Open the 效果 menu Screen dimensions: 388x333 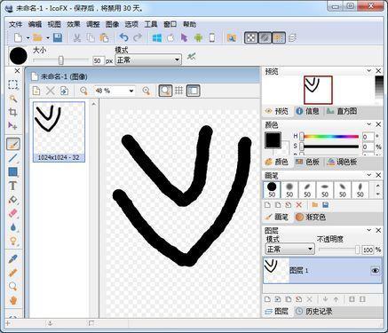(74, 24)
